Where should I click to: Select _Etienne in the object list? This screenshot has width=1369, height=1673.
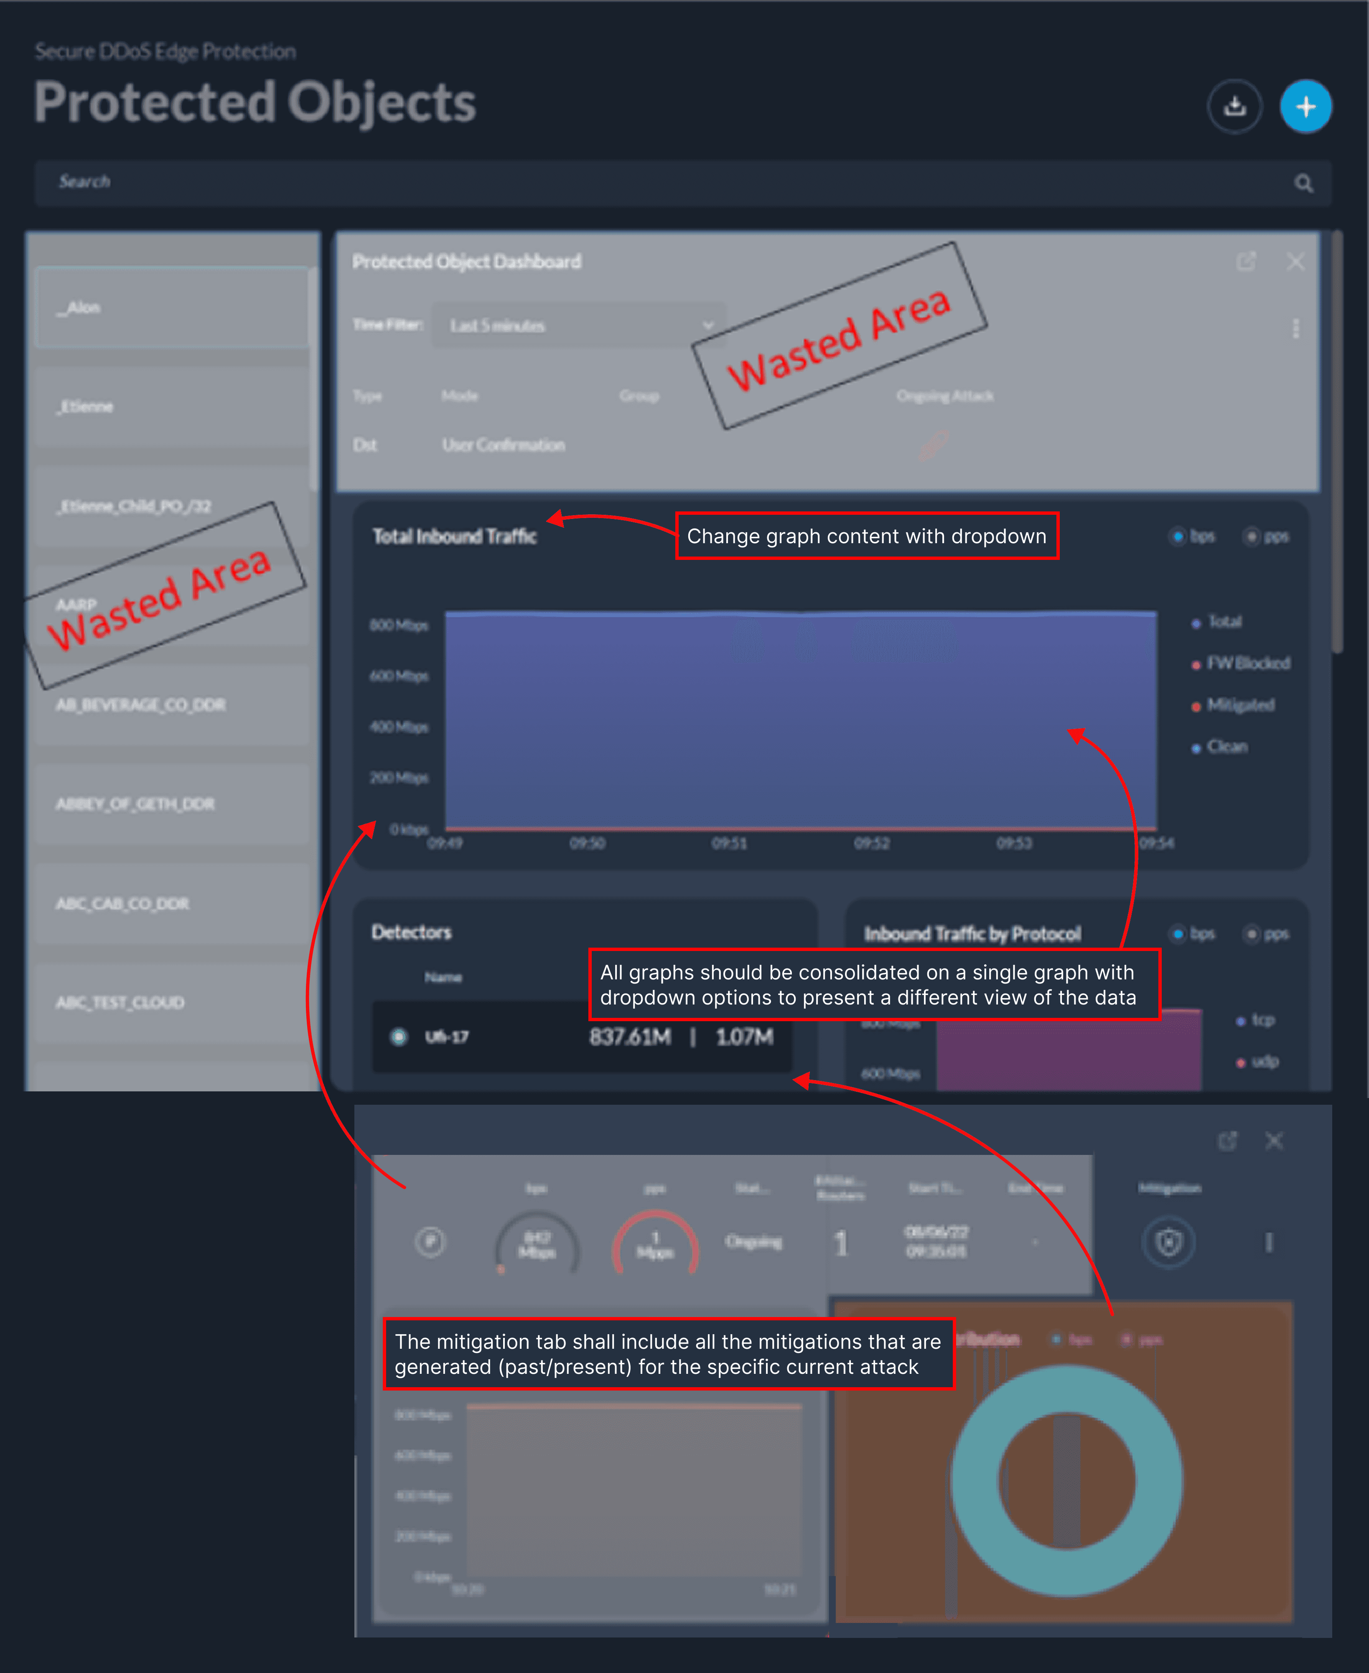[172, 407]
